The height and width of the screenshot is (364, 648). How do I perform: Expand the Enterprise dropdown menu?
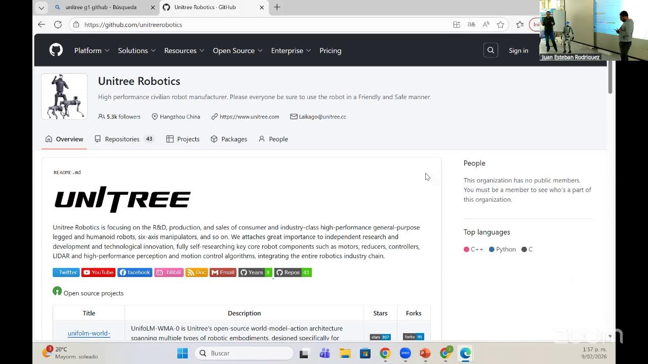[x=291, y=51]
